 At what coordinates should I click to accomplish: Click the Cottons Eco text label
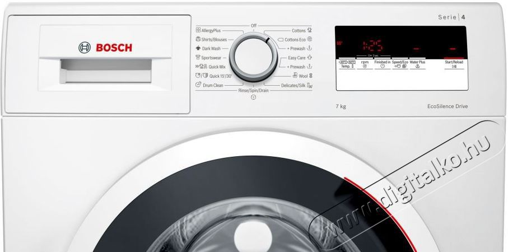tap(295, 40)
